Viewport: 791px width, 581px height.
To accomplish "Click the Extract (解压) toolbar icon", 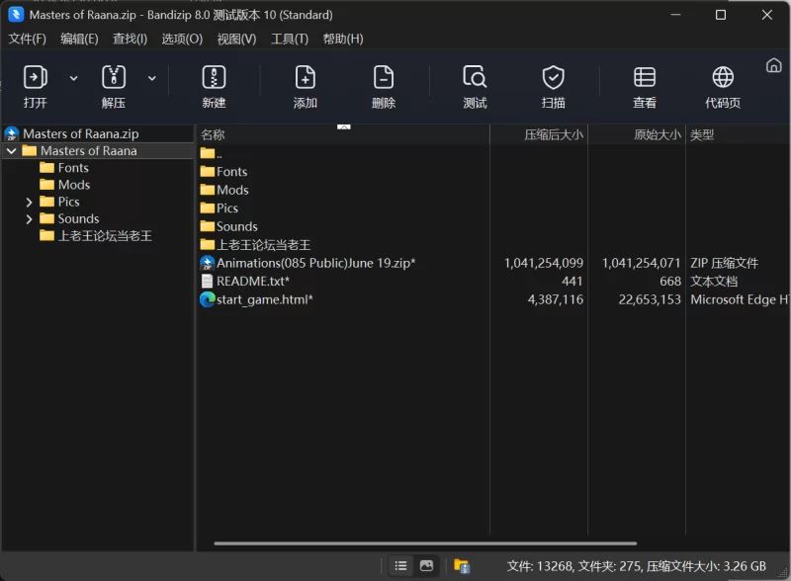I will (114, 78).
